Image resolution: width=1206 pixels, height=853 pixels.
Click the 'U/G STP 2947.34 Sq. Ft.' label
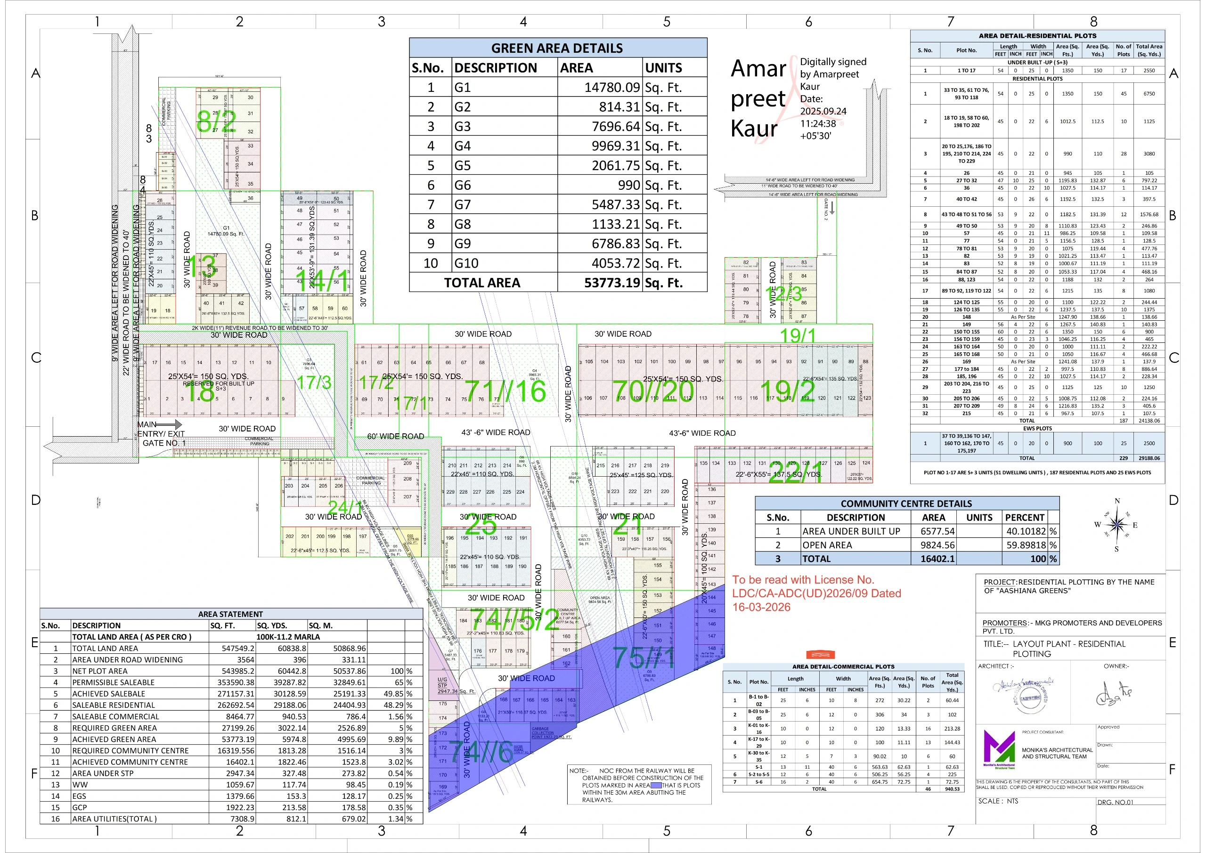tap(456, 685)
